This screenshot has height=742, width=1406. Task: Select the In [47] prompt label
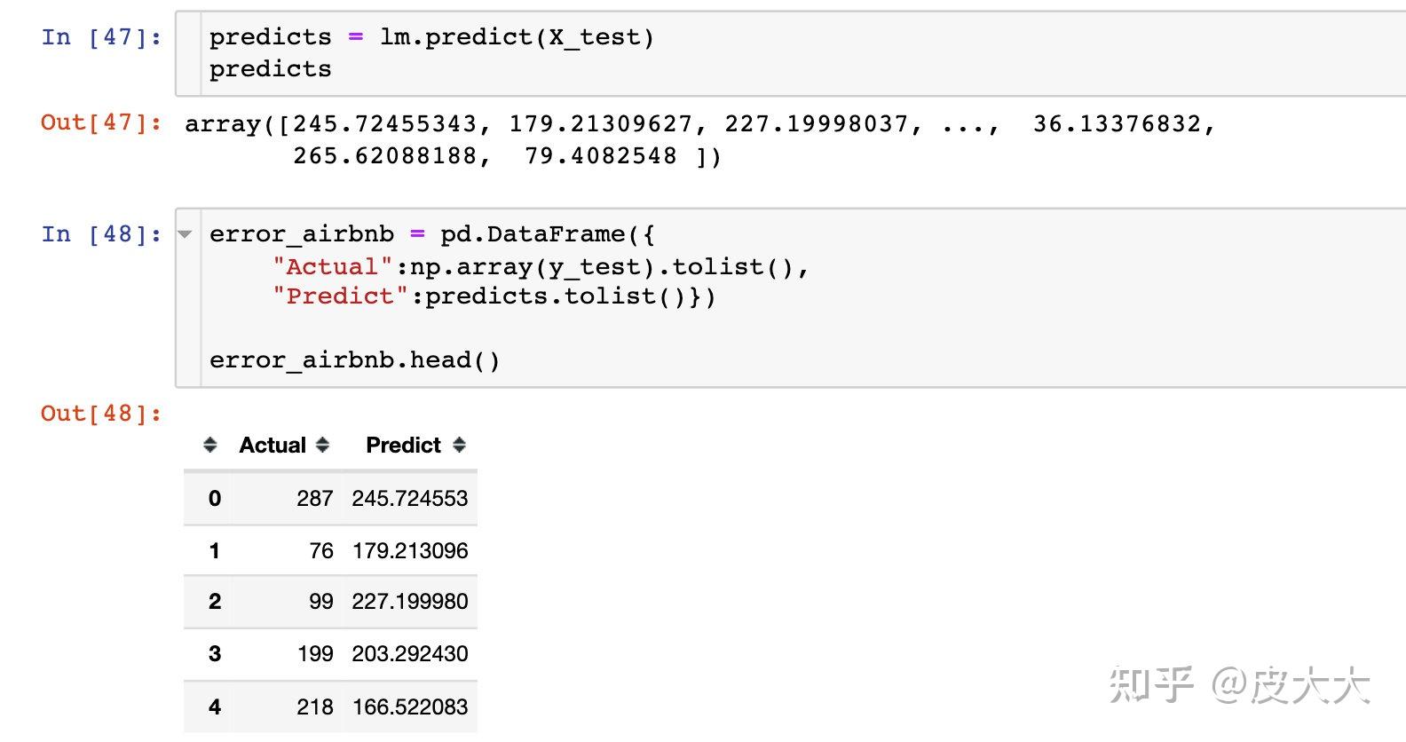(x=102, y=37)
